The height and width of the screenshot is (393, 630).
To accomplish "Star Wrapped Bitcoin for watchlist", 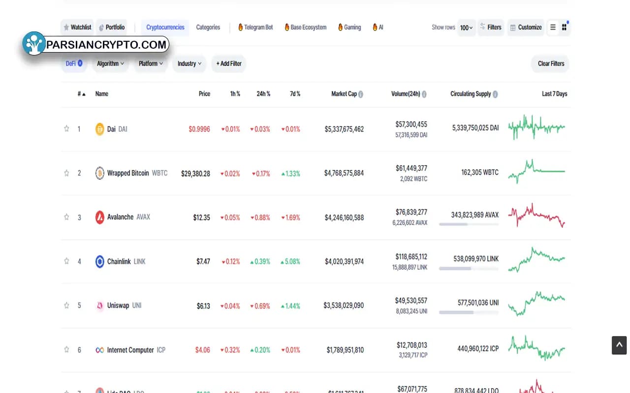I will pyautogui.click(x=66, y=173).
